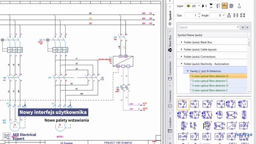Click the '+24V' output wire label
The height and width of the screenshot is (144, 256).
point(131,104)
